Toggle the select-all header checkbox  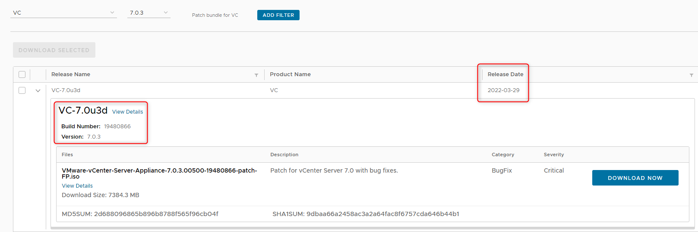(22, 74)
